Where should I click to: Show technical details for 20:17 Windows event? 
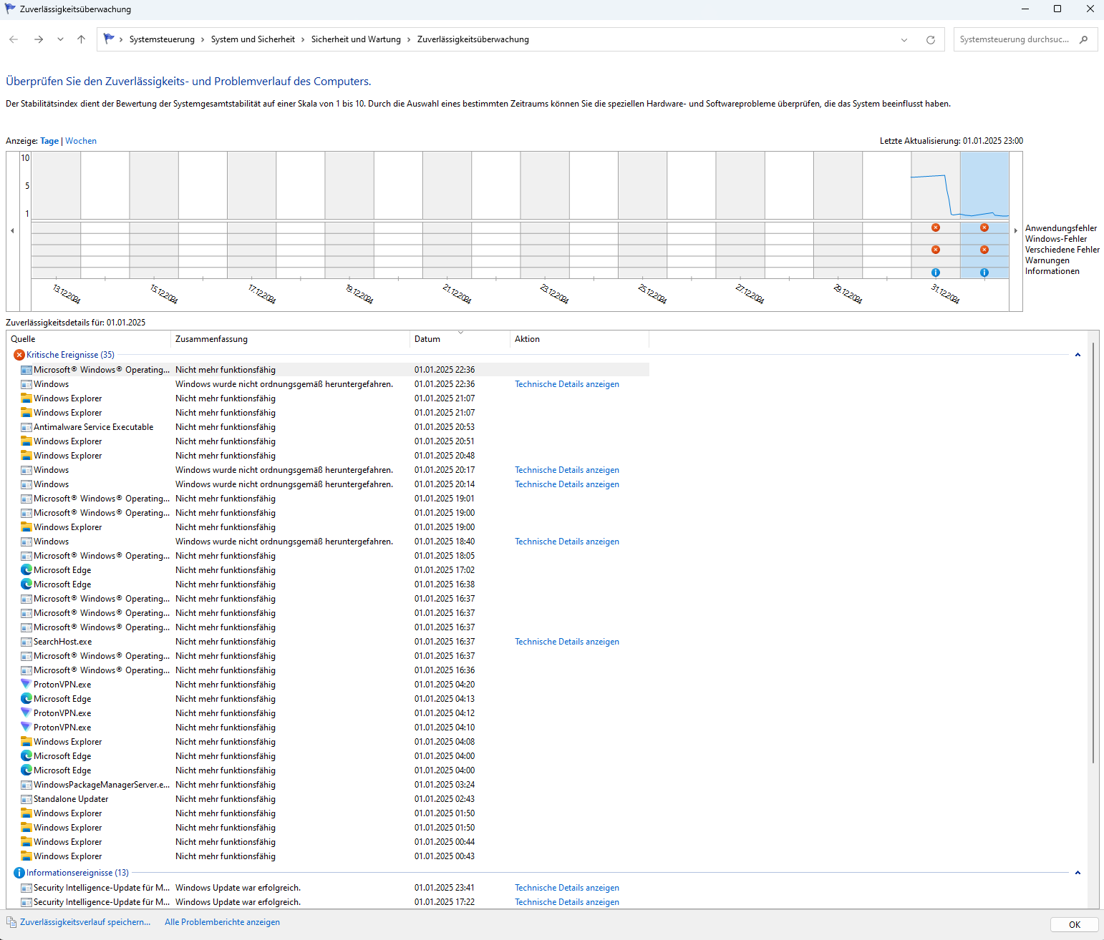(567, 470)
